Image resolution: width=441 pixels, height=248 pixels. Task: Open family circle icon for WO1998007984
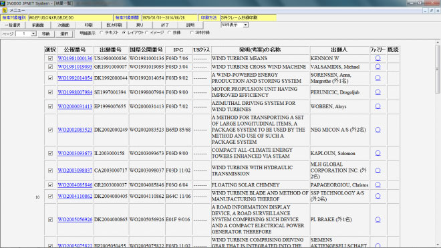[378, 92]
